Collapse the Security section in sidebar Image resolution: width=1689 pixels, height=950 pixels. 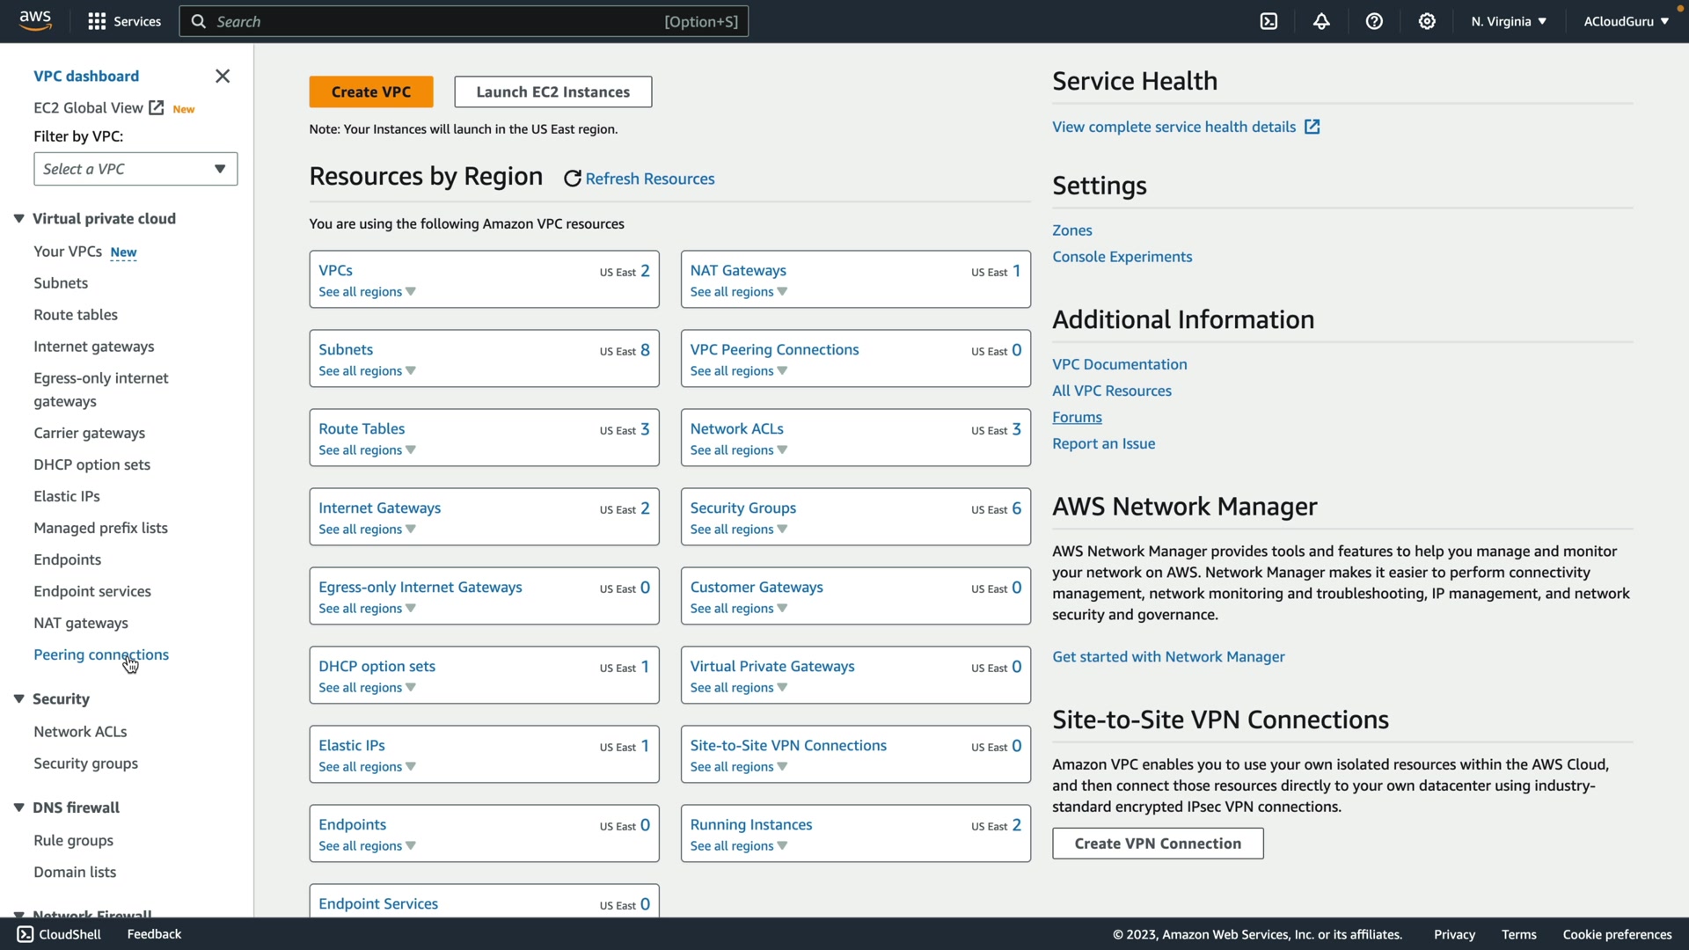click(18, 699)
